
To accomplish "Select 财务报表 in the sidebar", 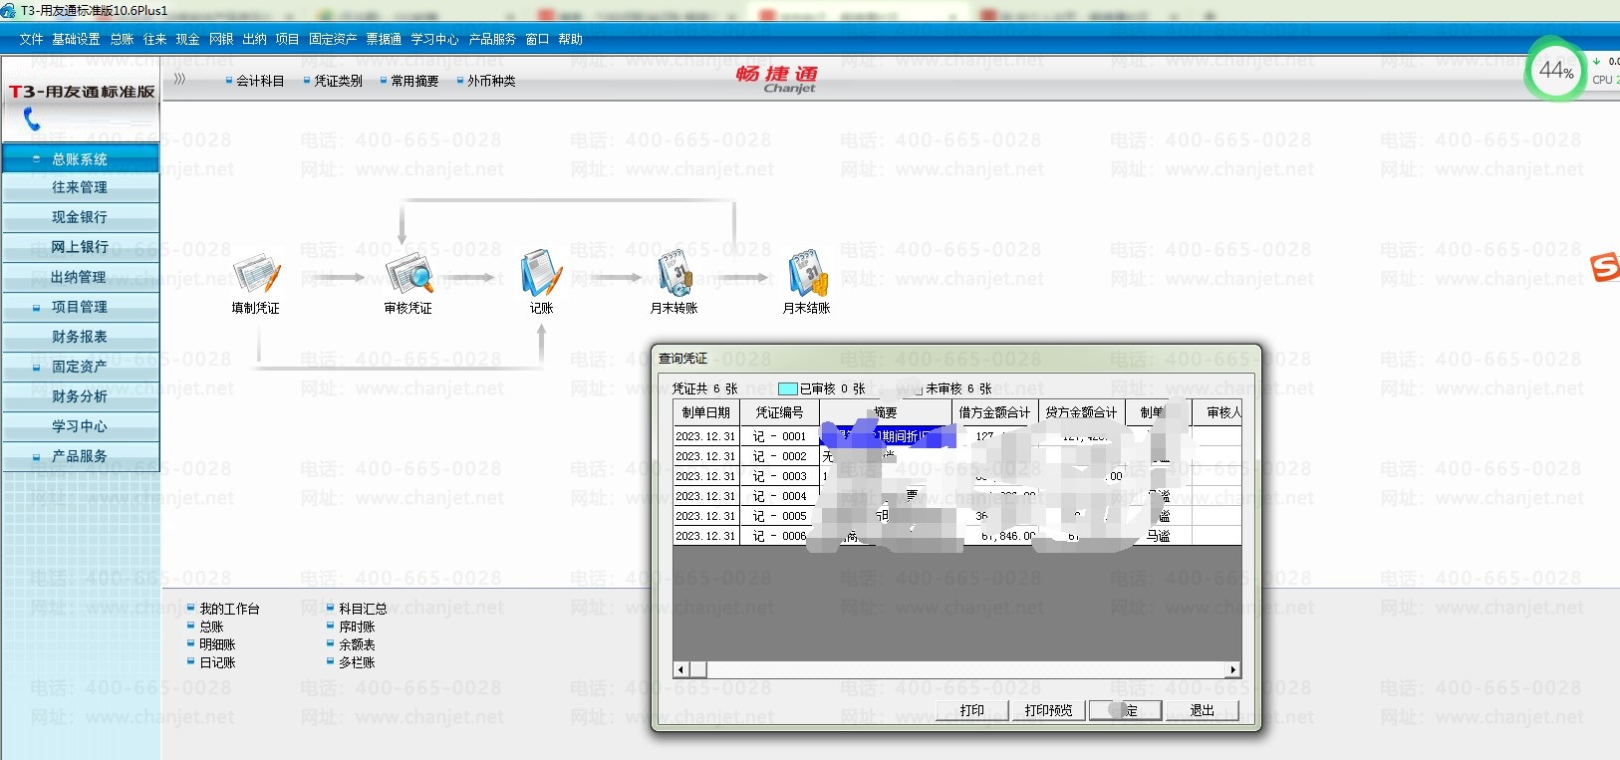I will point(80,337).
